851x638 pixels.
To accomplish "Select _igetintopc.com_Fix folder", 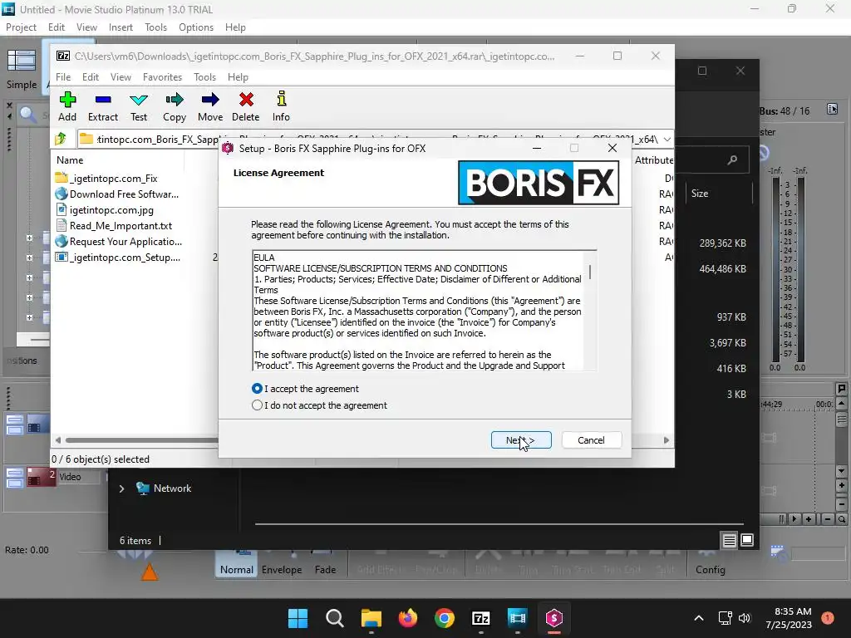I will pyautogui.click(x=106, y=178).
